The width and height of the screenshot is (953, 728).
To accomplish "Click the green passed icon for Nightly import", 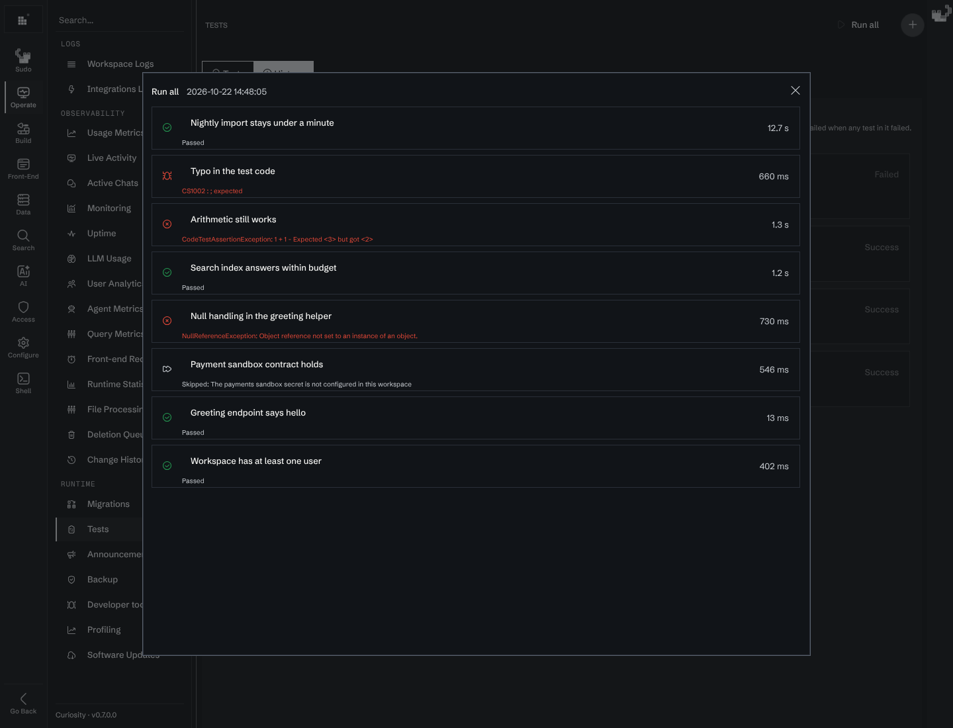I will coord(167,128).
